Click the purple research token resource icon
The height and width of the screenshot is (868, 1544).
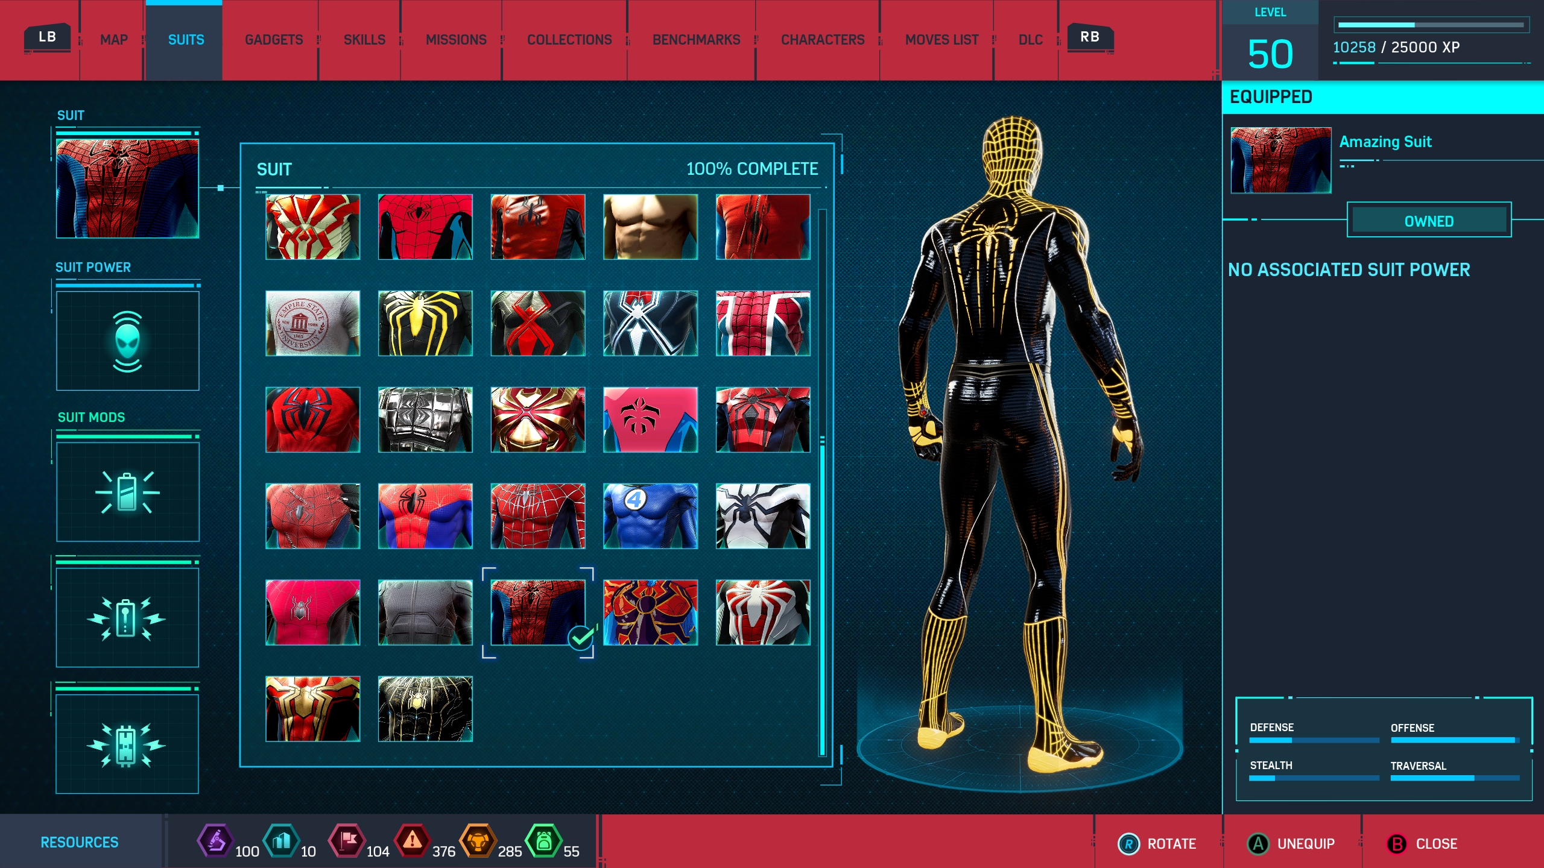[215, 841]
